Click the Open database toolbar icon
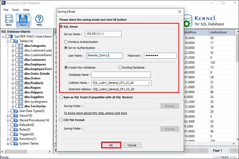Viewport: 239px width, 159px height. coord(9,20)
